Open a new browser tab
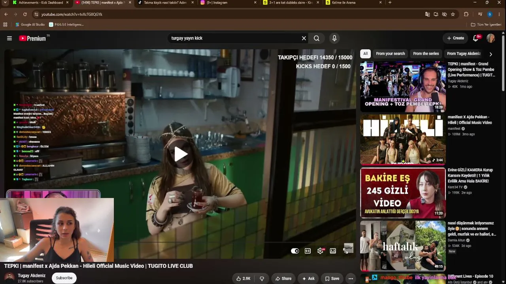Screen dimensions: 506x284 tap(390, 2)
